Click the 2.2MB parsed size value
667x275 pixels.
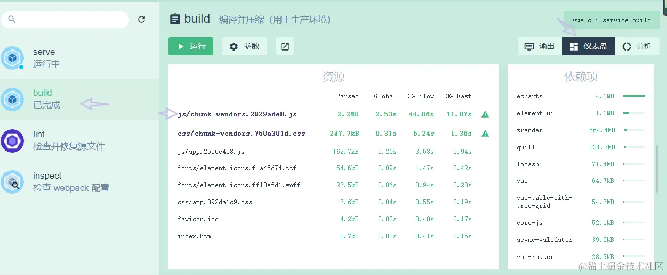point(348,114)
